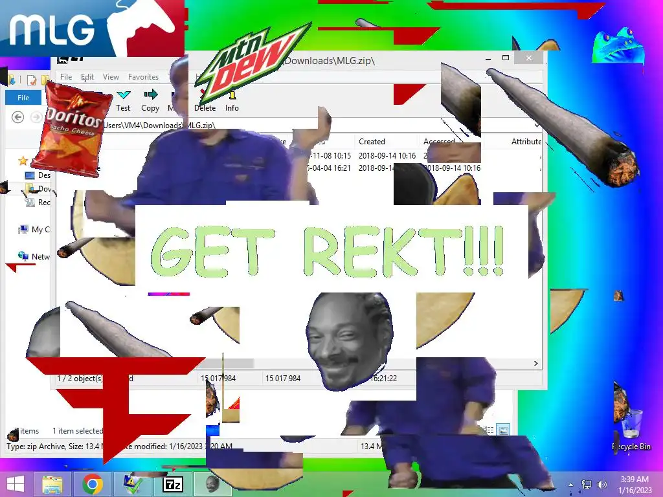The height and width of the screenshot is (497, 663).
Task: Click the Back arrow in File Explorer
Action: [17, 117]
